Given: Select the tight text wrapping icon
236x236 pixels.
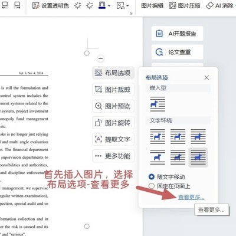Looking at the screenshot, I should 178,136.
